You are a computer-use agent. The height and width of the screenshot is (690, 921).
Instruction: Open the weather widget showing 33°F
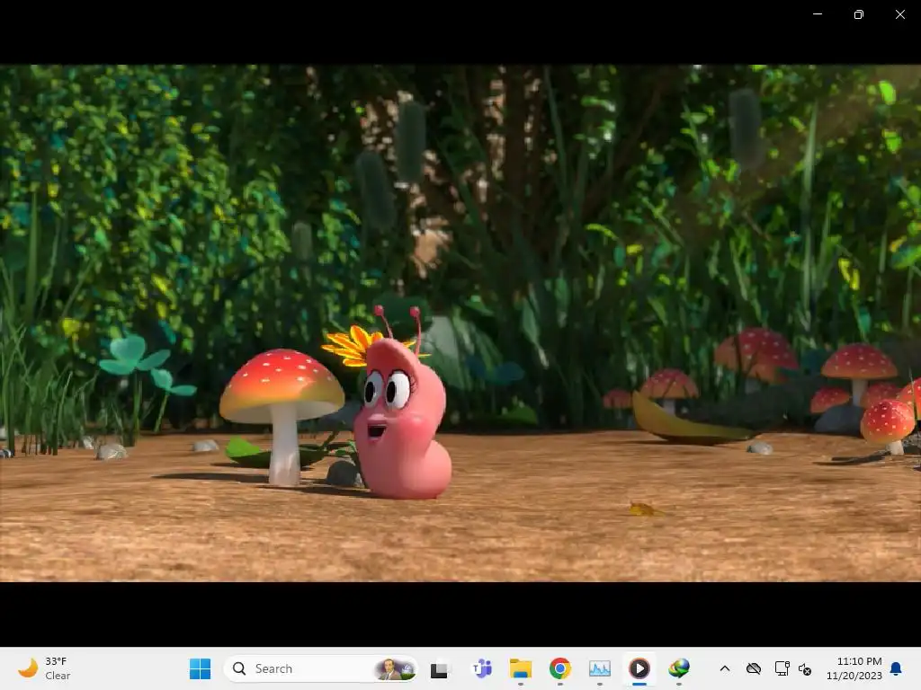point(46,668)
